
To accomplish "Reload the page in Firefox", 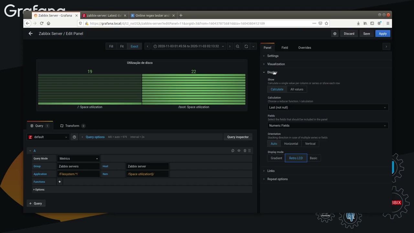I will (x=41, y=23).
